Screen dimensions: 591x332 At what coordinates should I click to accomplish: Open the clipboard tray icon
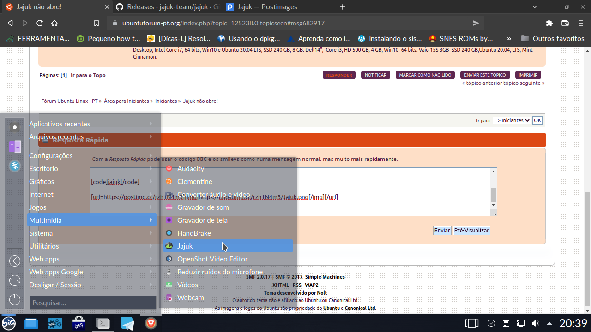[x=506, y=323]
